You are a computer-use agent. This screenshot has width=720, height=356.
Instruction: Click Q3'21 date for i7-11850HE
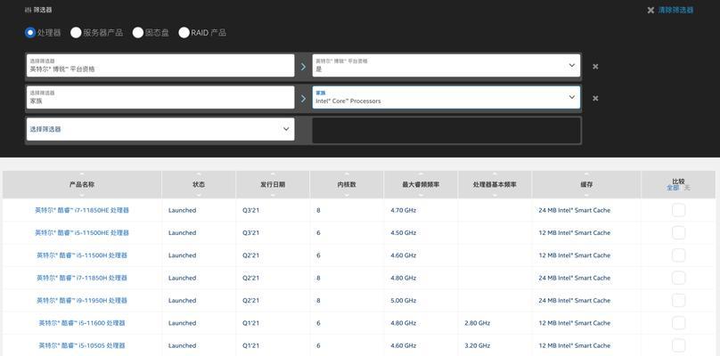(250, 210)
